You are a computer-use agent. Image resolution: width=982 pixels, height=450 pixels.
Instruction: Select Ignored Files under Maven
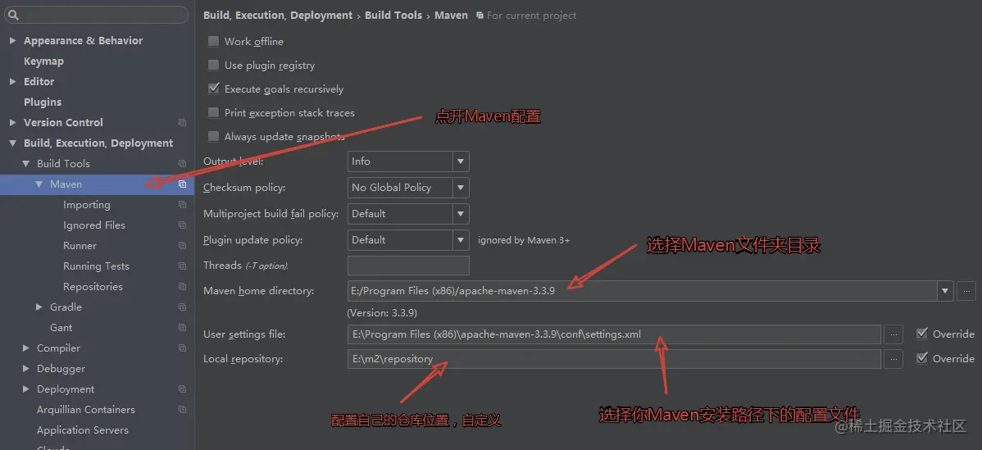pyautogui.click(x=94, y=225)
